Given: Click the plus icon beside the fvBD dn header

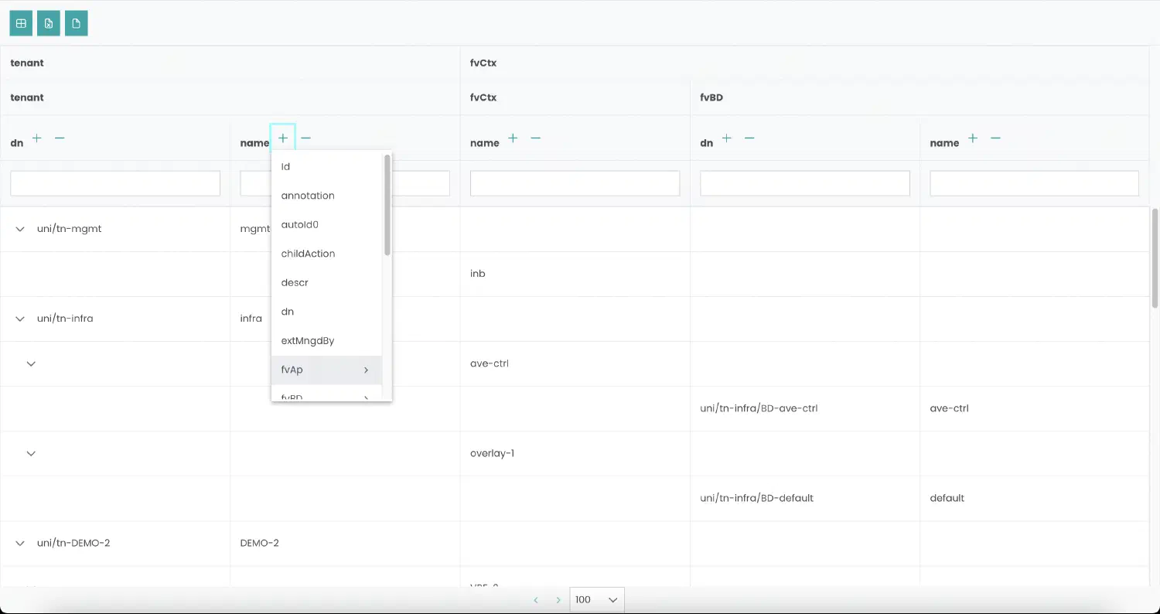Looking at the screenshot, I should (727, 138).
